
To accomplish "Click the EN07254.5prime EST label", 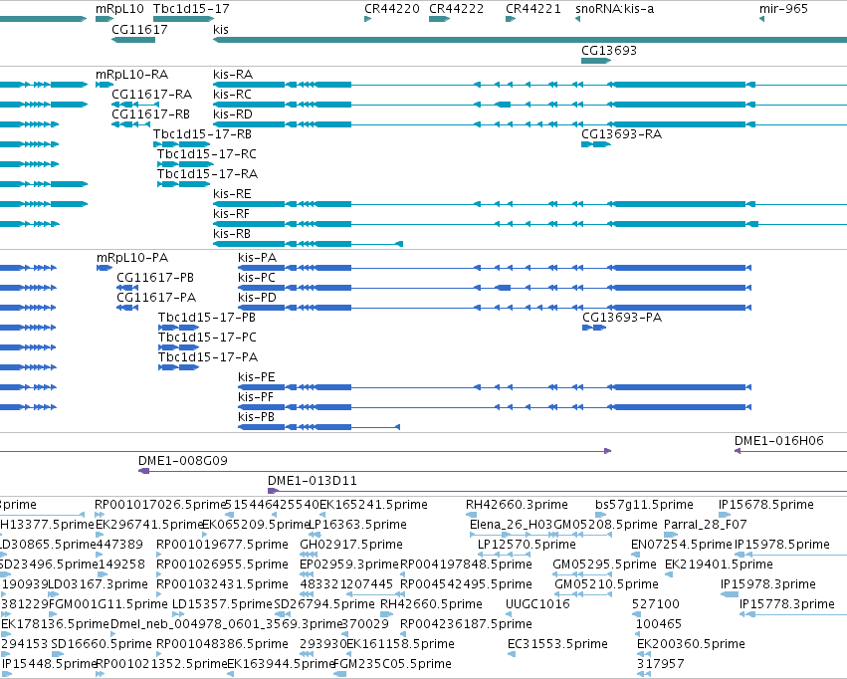I will pyautogui.click(x=682, y=544).
